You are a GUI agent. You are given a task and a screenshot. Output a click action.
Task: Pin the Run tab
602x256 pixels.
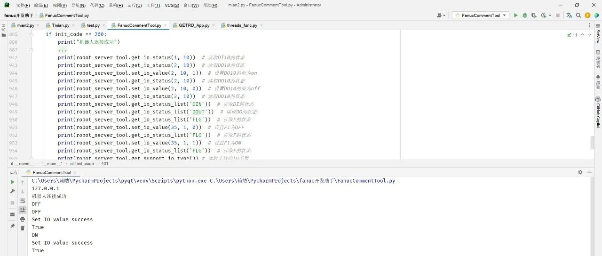click(x=13, y=226)
